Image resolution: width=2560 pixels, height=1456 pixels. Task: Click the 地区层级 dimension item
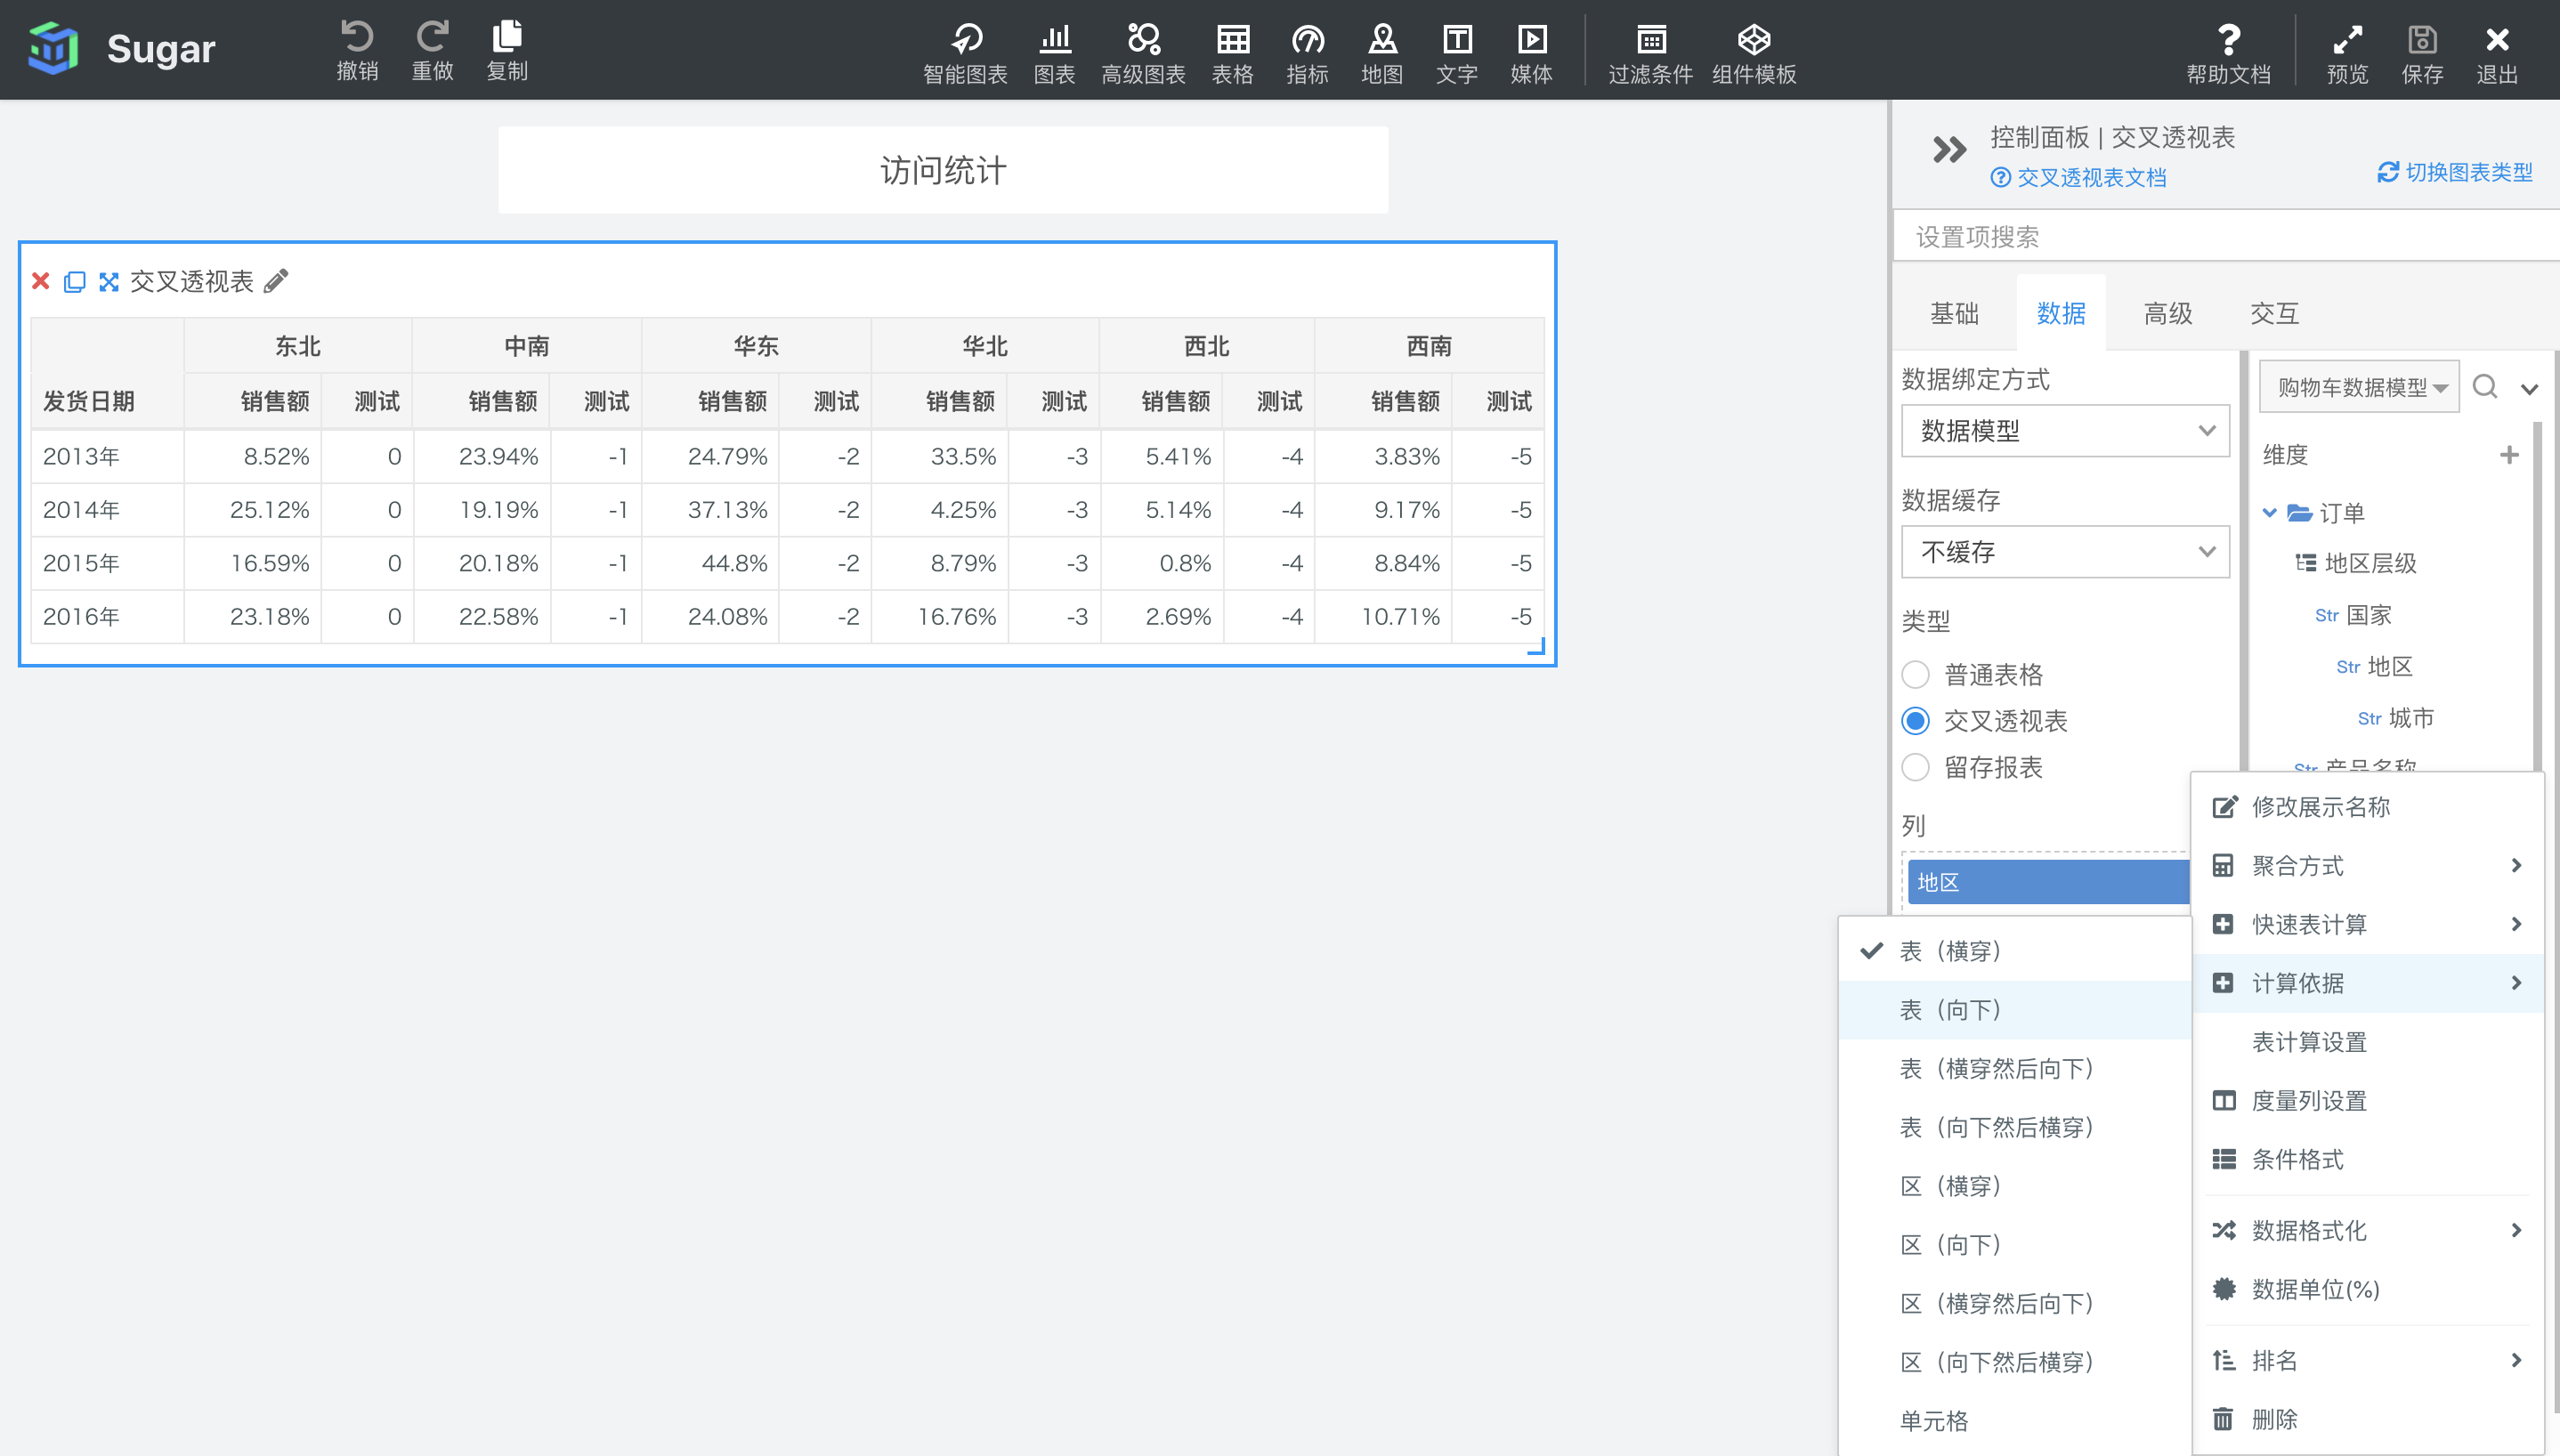pos(2356,564)
